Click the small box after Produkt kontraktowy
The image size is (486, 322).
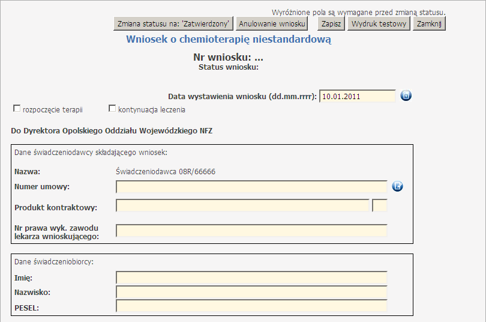coord(380,206)
